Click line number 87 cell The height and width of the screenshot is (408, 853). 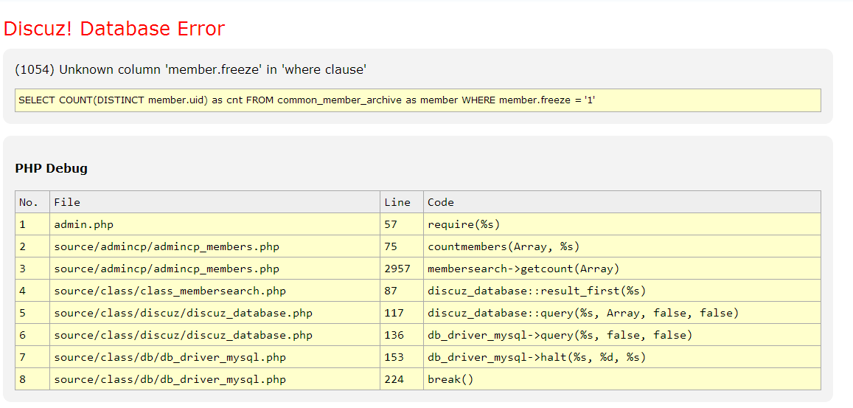point(402,291)
